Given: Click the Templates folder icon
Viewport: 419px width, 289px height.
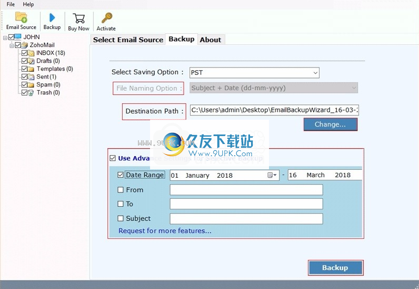Looking at the screenshot, I should point(31,69).
